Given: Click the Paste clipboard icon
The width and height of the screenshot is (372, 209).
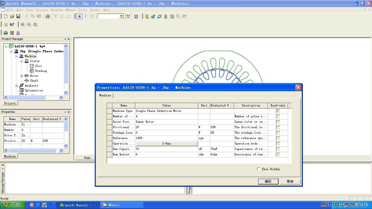Looking at the screenshot, I should pos(39,16).
